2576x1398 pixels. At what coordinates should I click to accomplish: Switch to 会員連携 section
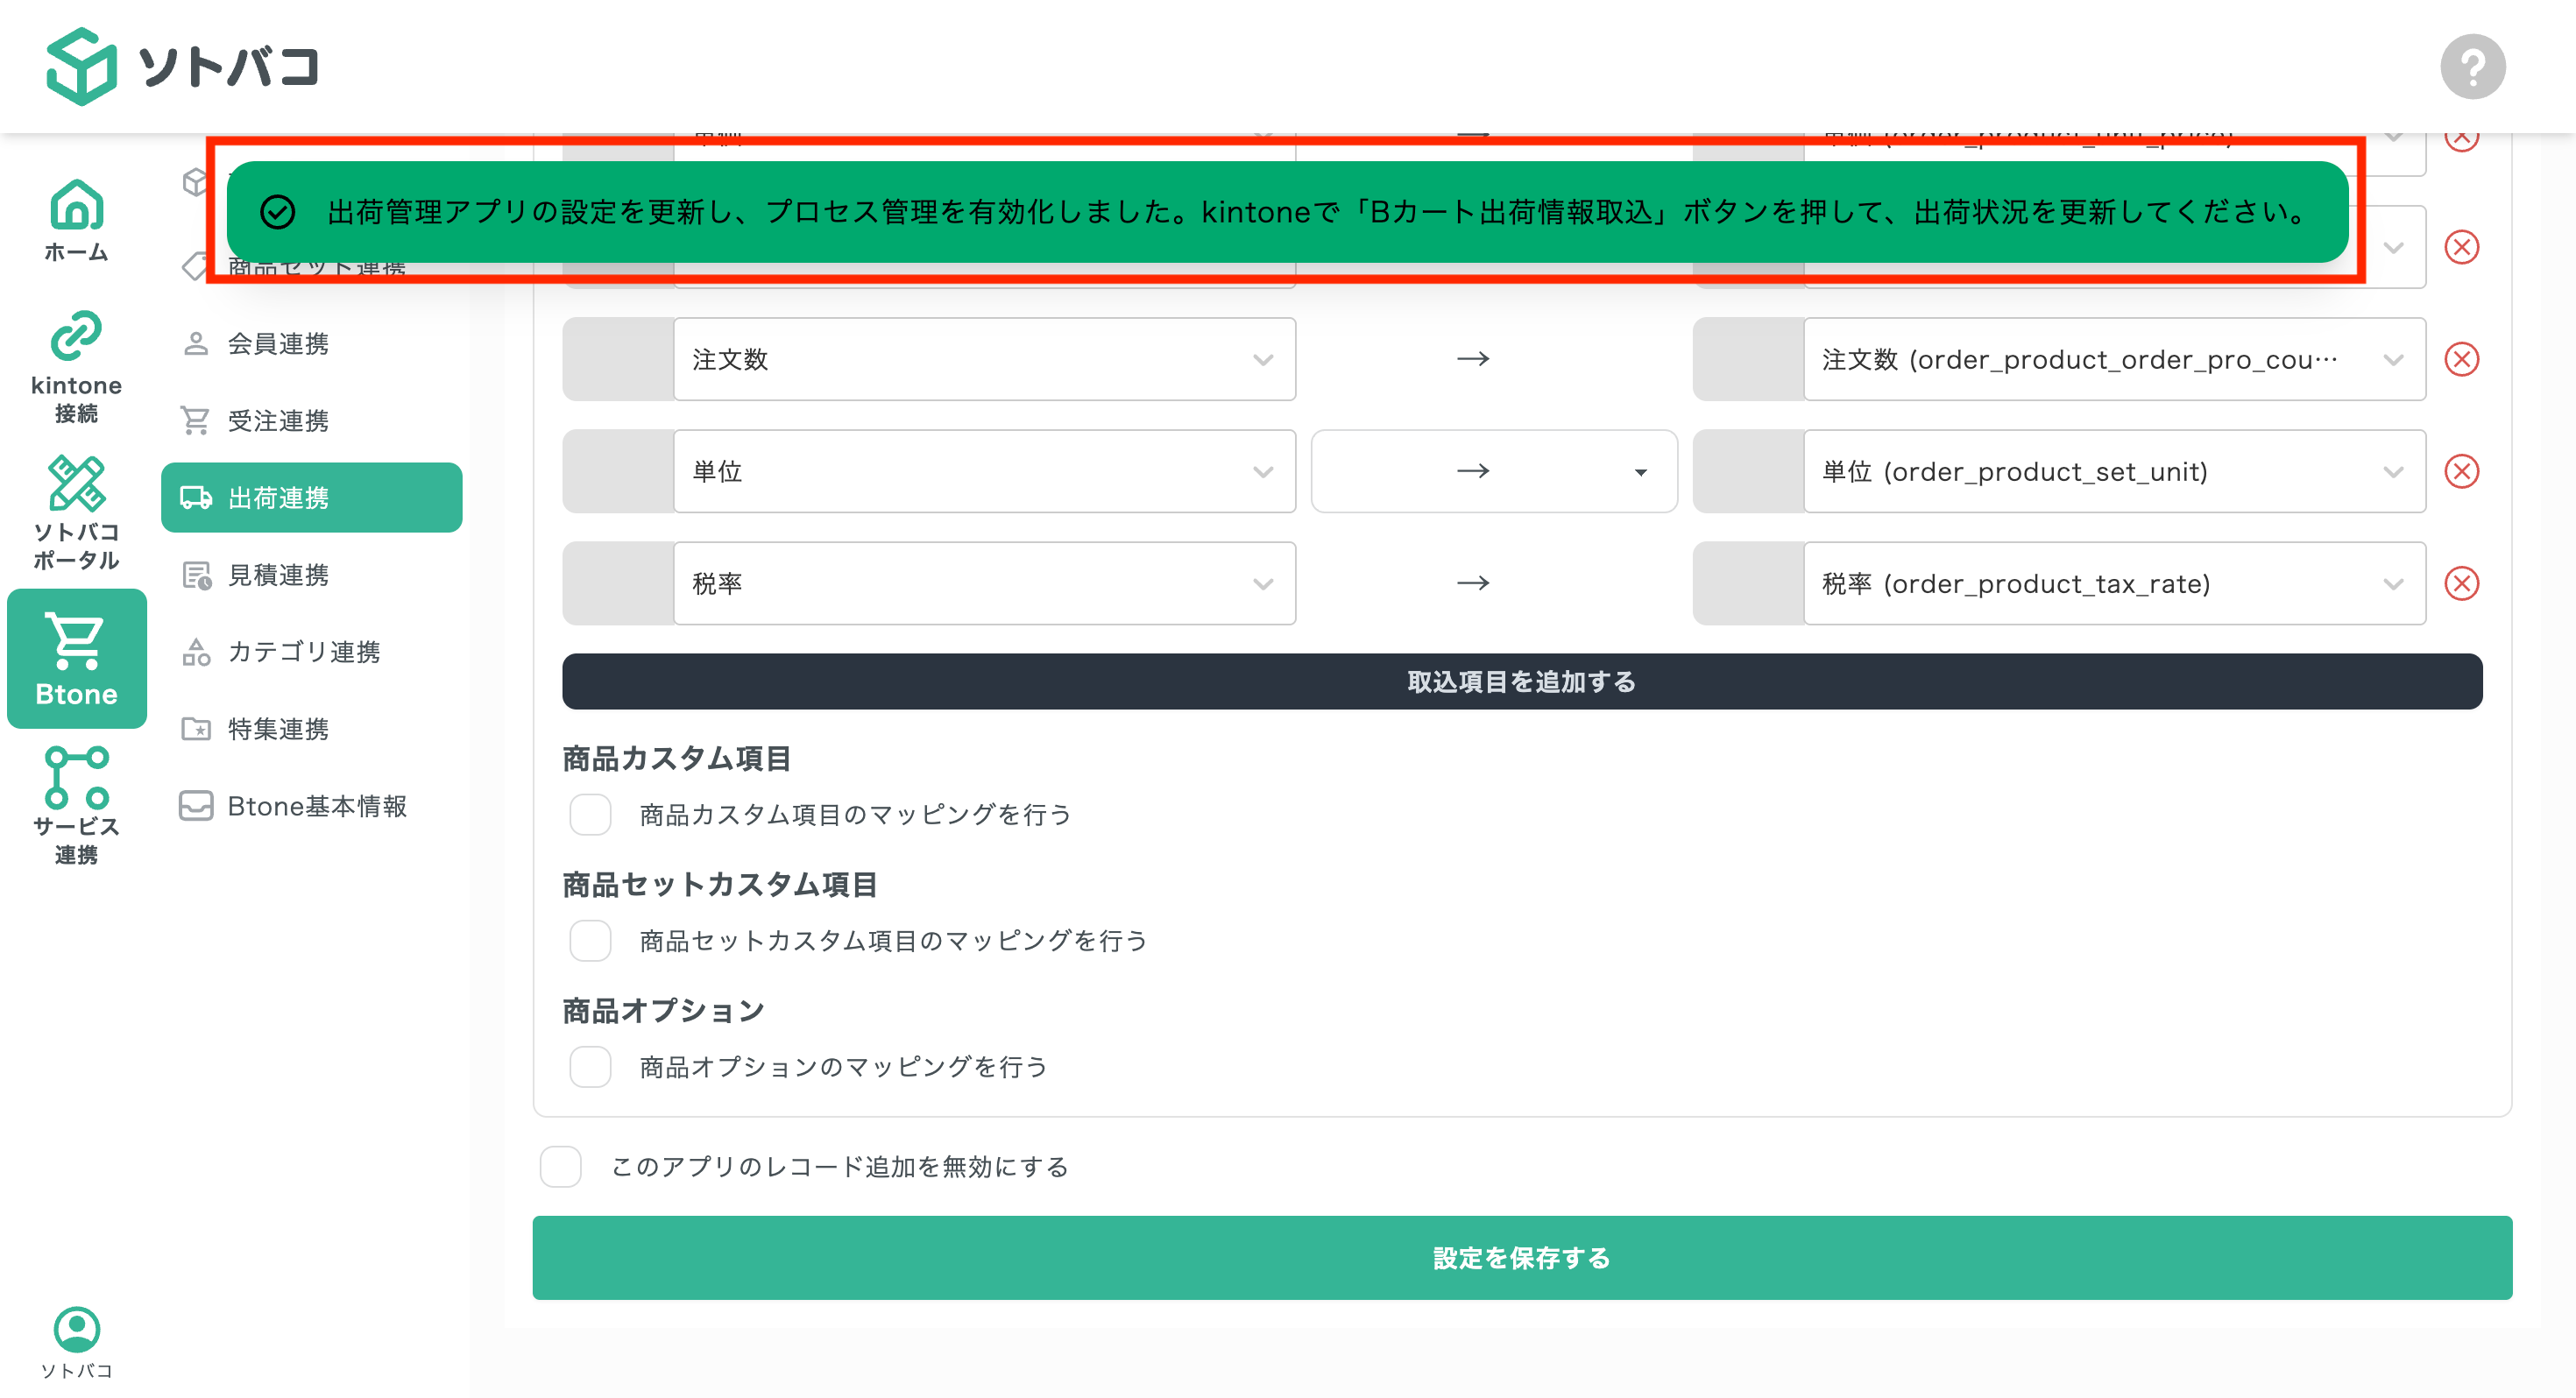tap(277, 344)
